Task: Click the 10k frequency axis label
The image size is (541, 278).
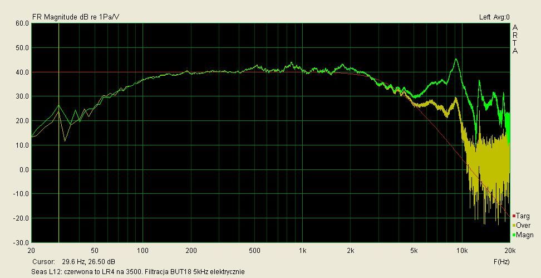Action: [x=462, y=251]
